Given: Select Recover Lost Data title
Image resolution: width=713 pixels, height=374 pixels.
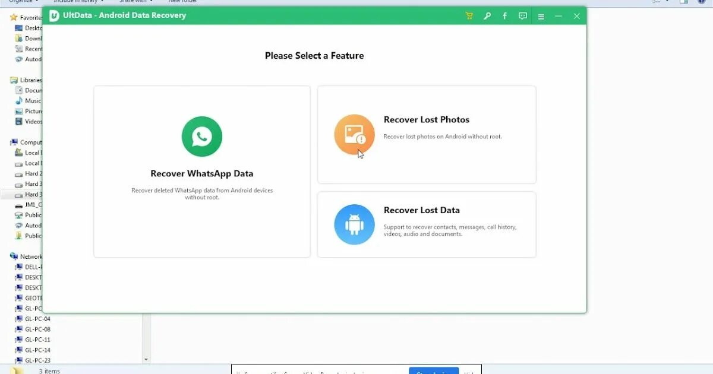Looking at the screenshot, I should click(x=422, y=210).
